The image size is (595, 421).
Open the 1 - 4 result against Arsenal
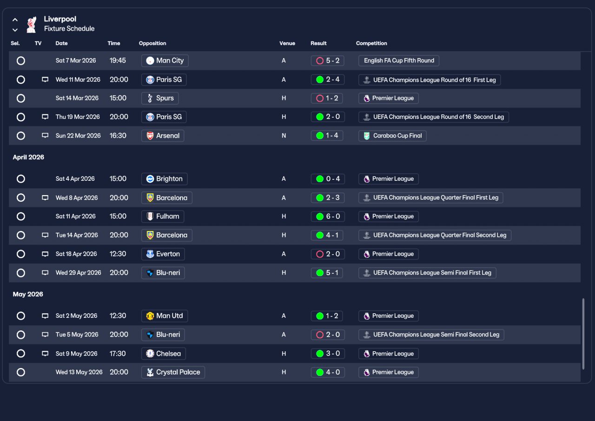(328, 136)
